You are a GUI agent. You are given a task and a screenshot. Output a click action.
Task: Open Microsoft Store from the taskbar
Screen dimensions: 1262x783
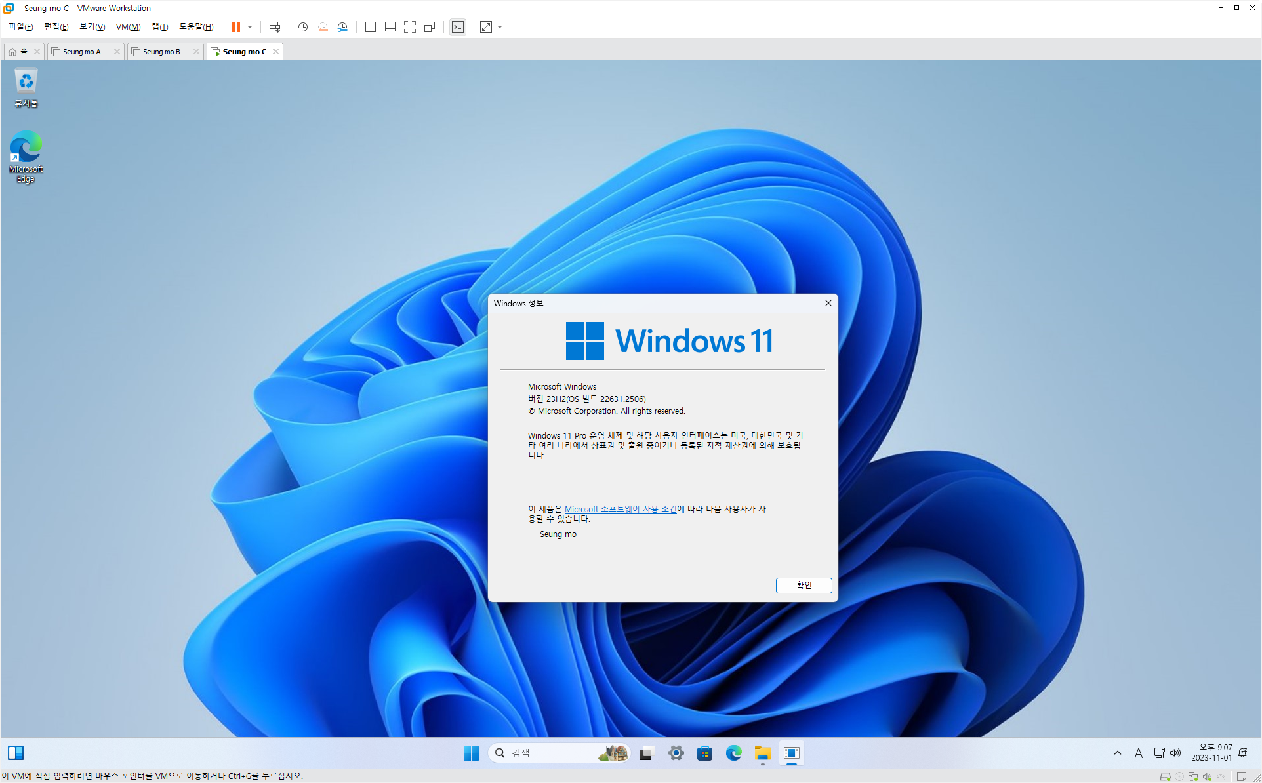(x=705, y=753)
